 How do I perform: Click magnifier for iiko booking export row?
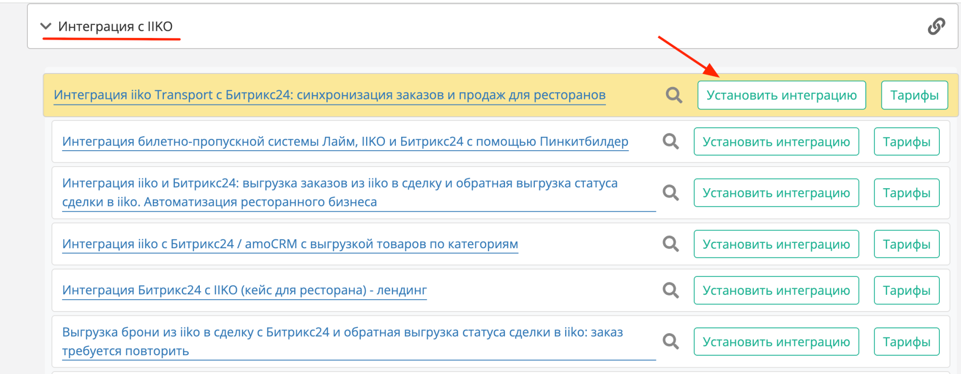point(670,342)
